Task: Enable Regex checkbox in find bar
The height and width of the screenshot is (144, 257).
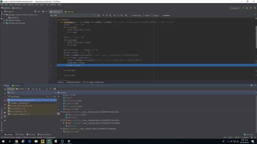Action: [x=152, y=15]
